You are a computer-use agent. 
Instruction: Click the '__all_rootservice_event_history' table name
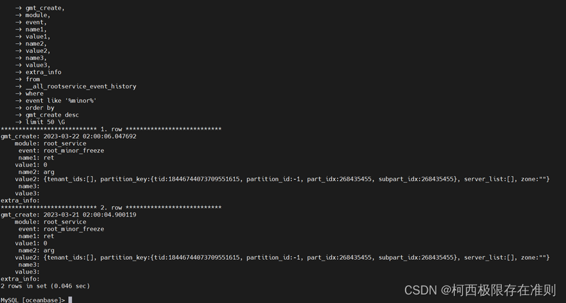(x=81, y=86)
